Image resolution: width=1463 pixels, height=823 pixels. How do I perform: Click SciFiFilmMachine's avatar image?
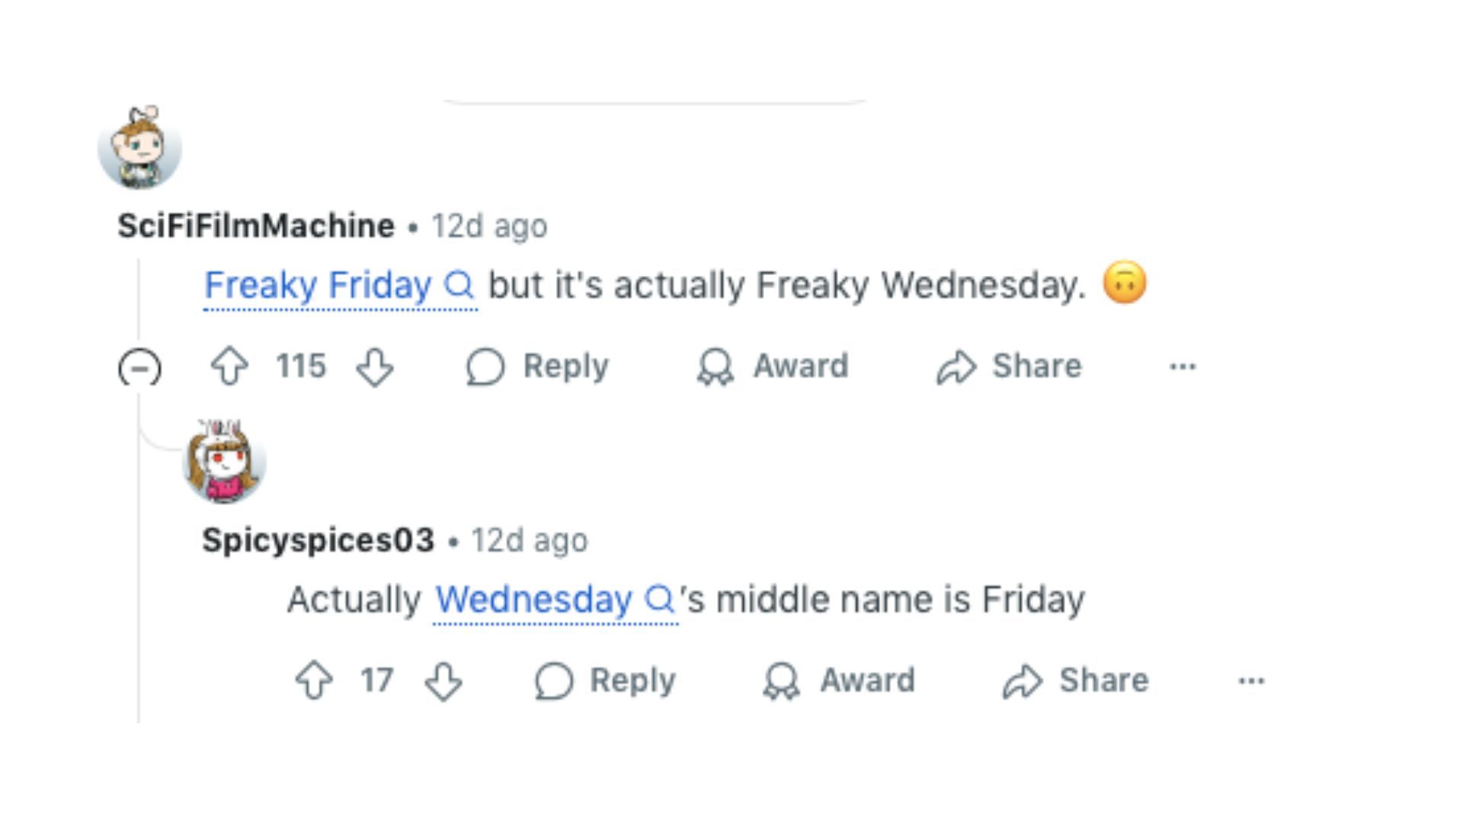pyautogui.click(x=140, y=148)
